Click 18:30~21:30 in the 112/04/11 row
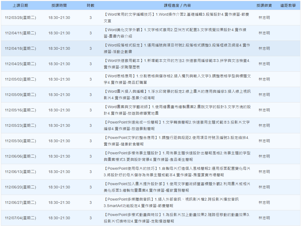 coord(59,33)
